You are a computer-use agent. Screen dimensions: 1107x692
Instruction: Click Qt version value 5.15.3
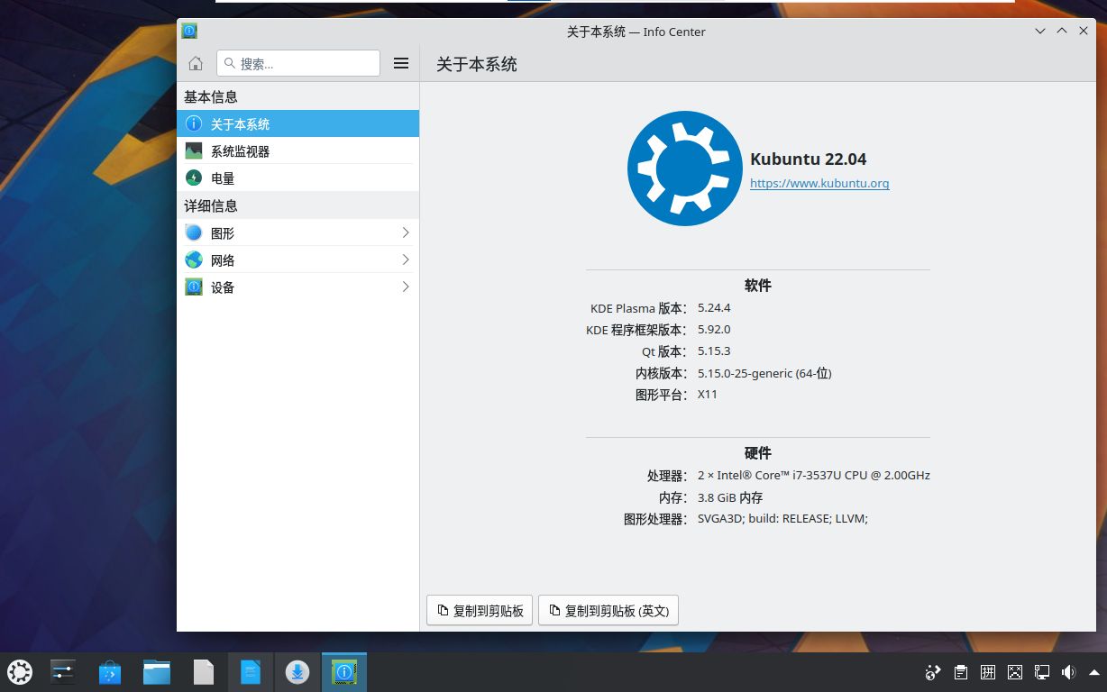click(714, 351)
